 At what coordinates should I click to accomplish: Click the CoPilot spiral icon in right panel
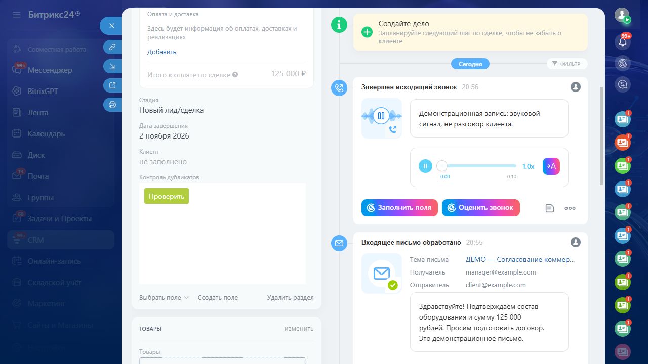pyautogui.click(x=623, y=63)
